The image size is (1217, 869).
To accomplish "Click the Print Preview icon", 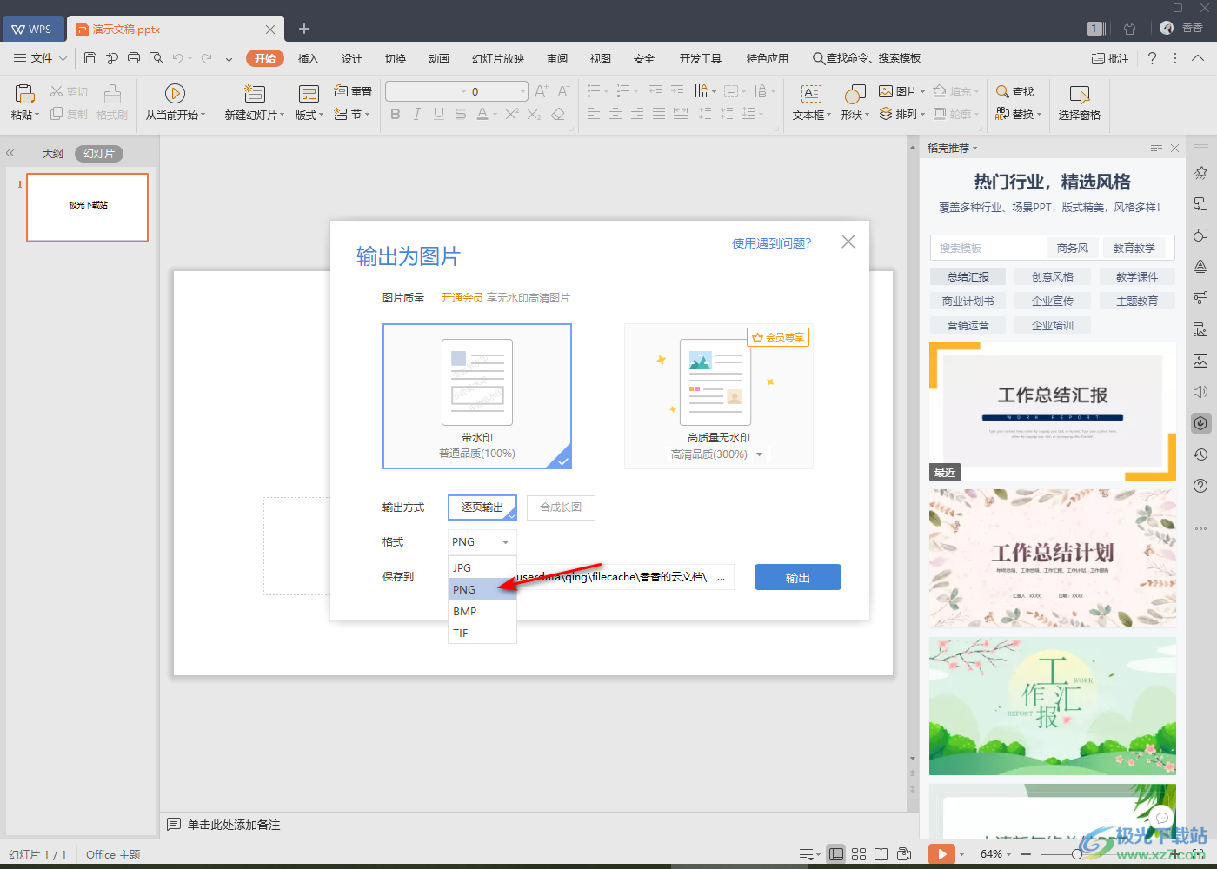I will click(156, 58).
